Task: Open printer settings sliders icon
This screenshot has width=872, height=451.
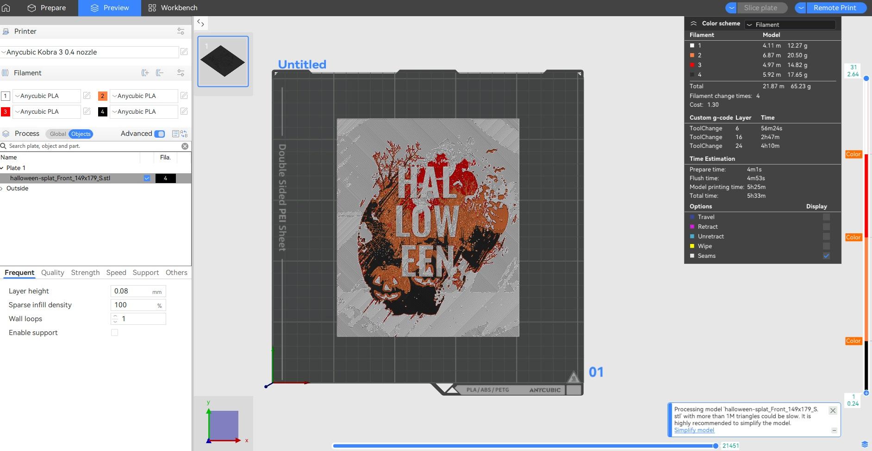Action: (181, 31)
